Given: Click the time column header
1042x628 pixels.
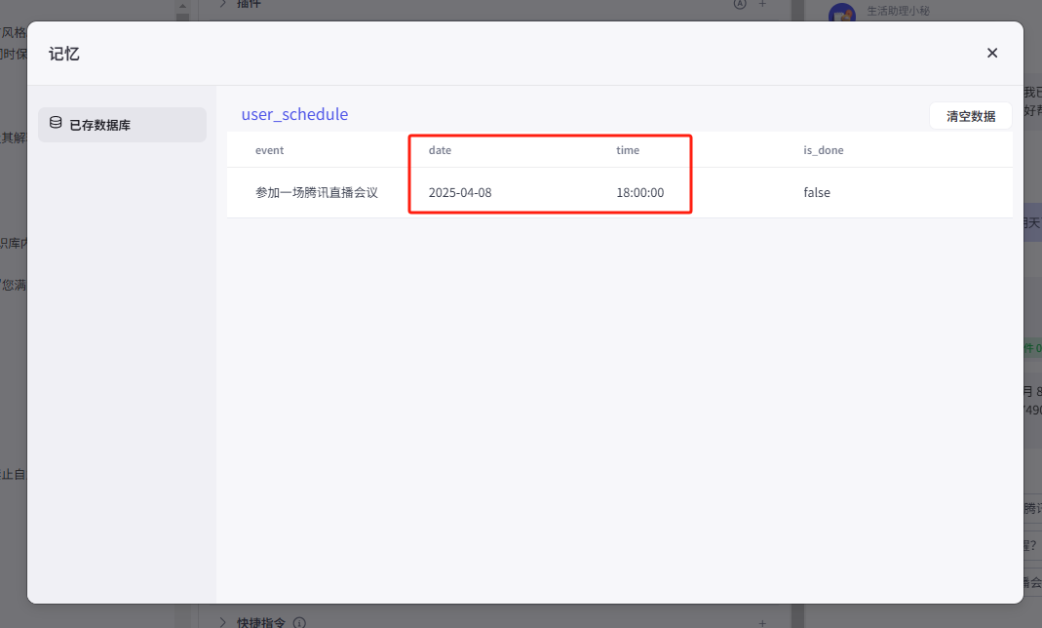Looking at the screenshot, I should coord(628,150).
